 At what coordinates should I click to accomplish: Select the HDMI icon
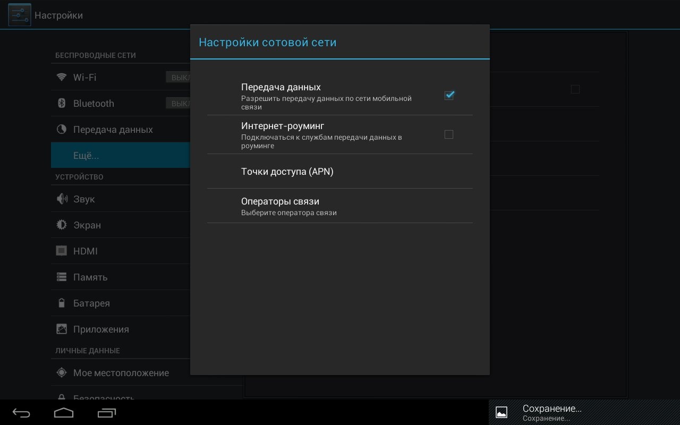point(62,251)
